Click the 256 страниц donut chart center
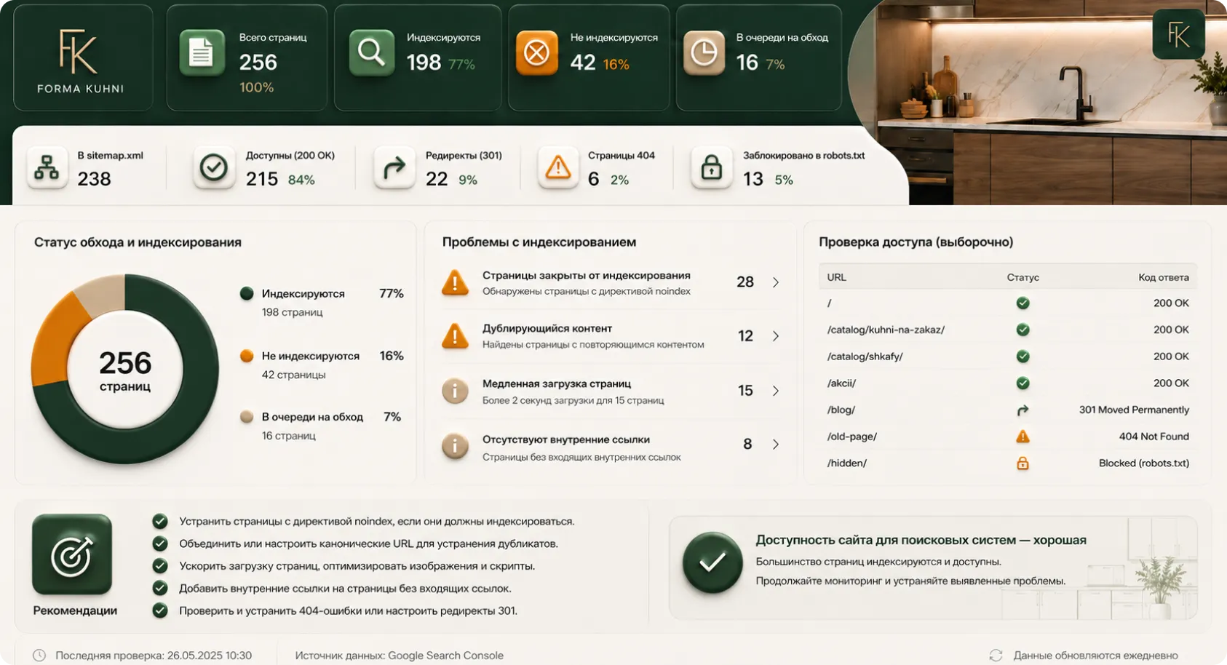This screenshot has width=1227, height=665. (x=125, y=370)
